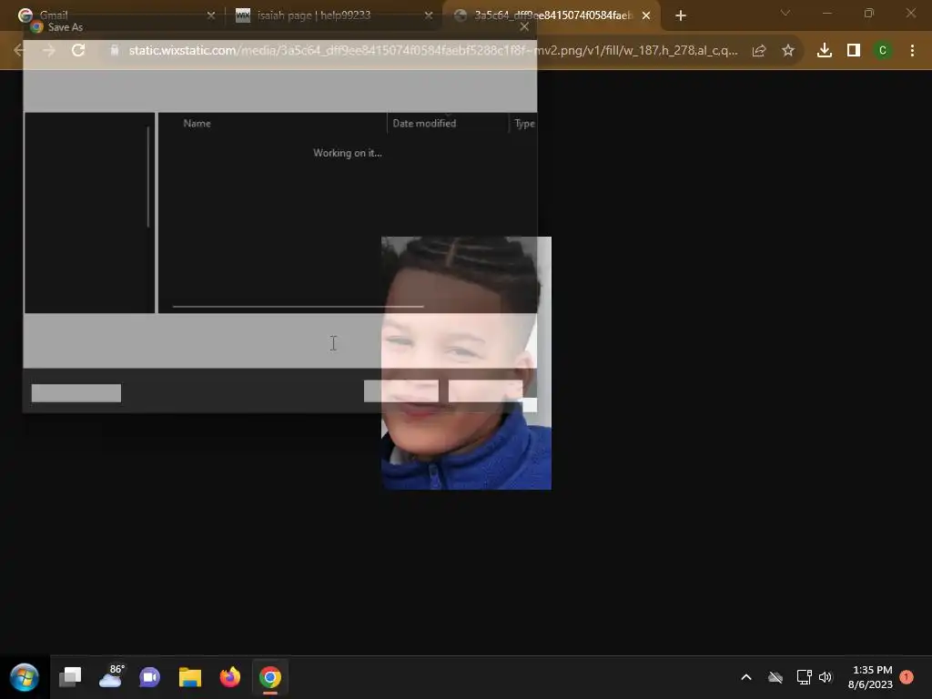Share this page icon

click(x=759, y=51)
